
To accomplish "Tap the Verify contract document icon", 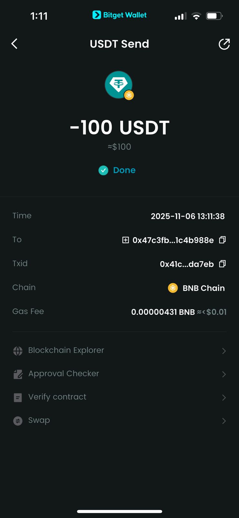I will click(x=18, y=397).
